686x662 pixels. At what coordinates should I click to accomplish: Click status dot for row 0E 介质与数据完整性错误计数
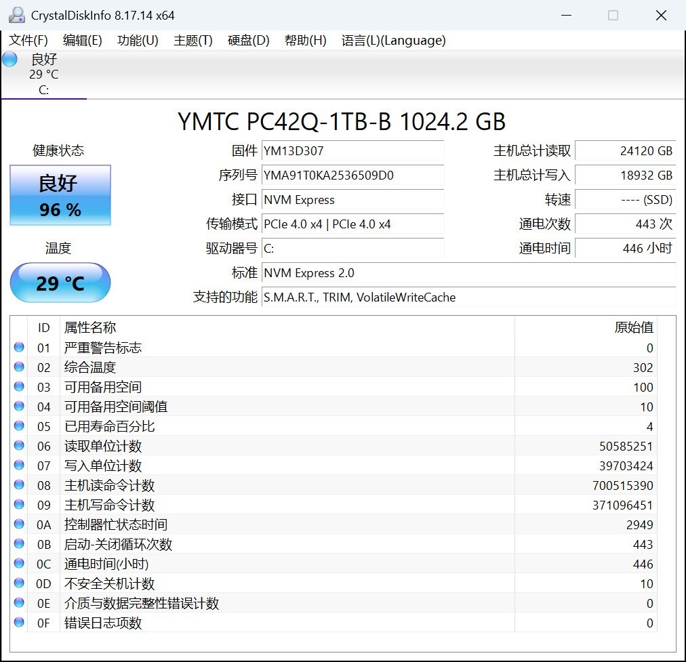pyautogui.click(x=19, y=602)
